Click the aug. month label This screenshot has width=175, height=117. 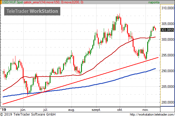coord(72,110)
